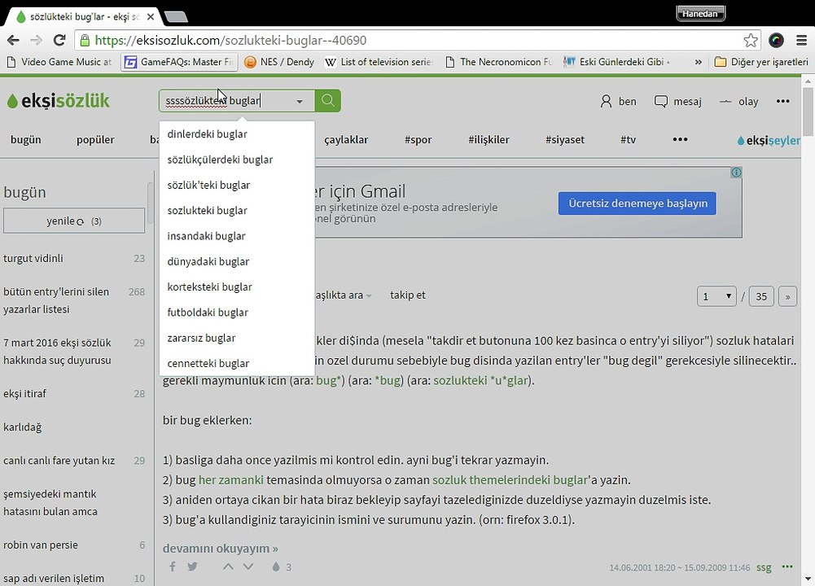Share entry on Twitter icon
The image size is (815, 586).
pos(192,566)
